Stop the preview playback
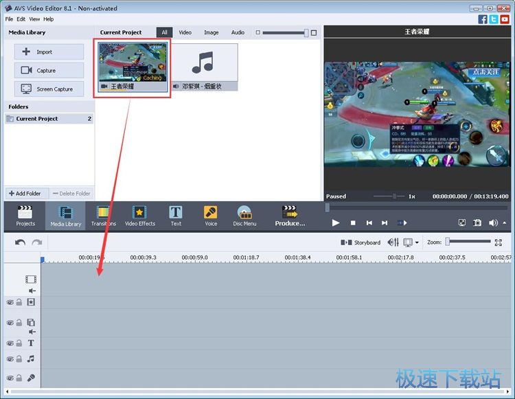 (353, 223)
